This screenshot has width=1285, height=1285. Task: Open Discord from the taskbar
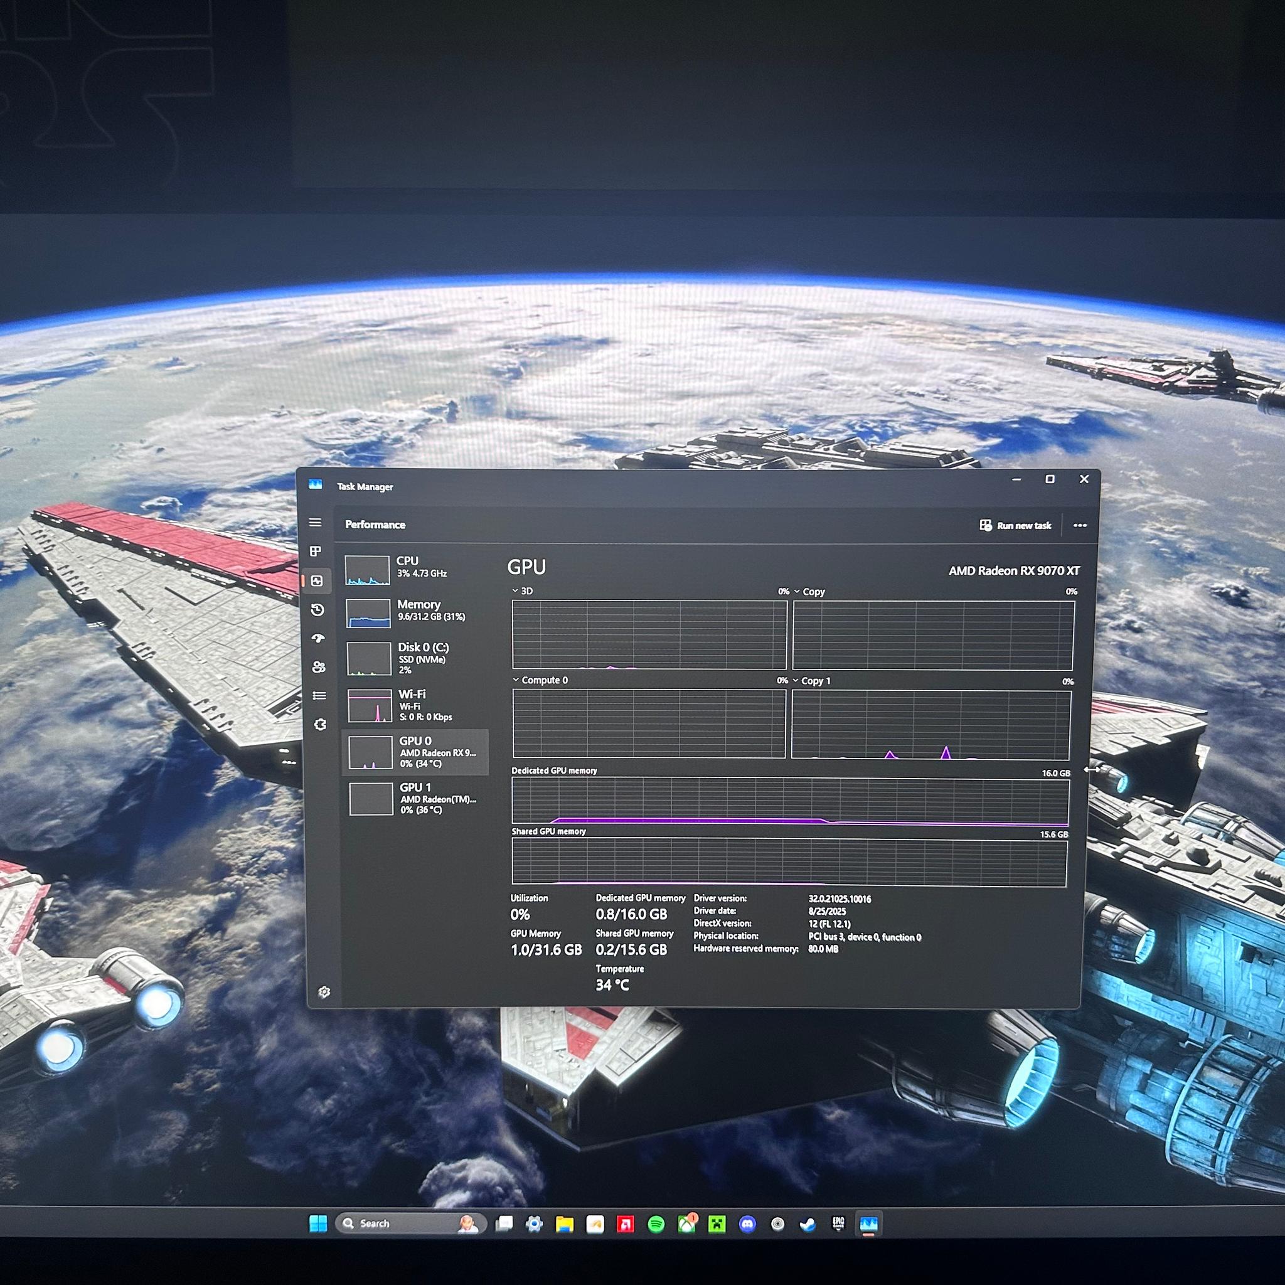click(x=747, y=1225)
